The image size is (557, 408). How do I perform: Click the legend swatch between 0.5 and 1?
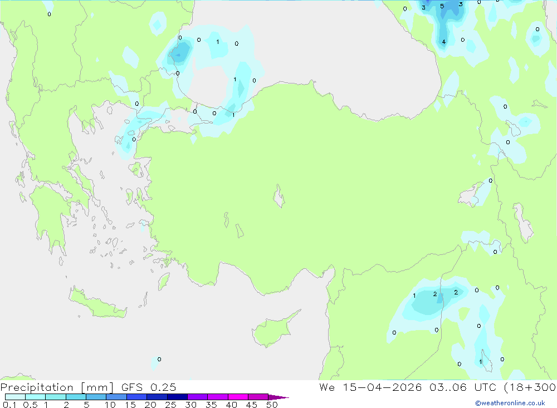point(35,397)
